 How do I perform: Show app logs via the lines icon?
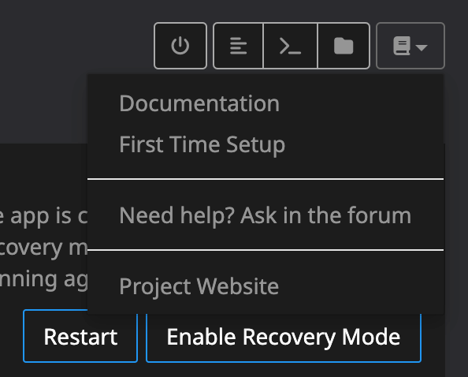238,46
